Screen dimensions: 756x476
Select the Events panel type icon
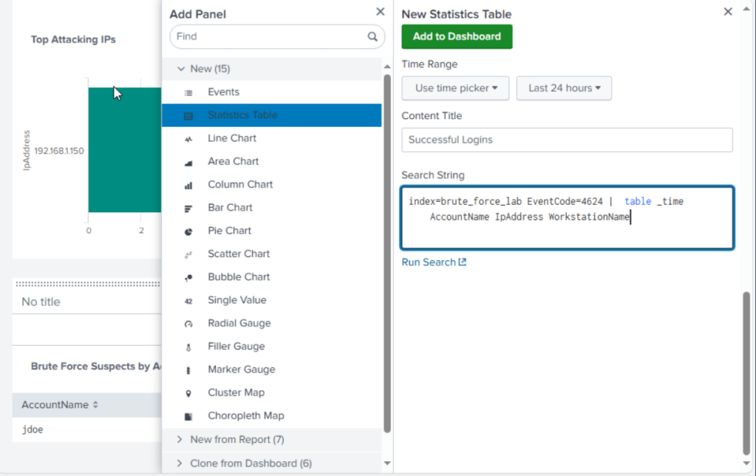(x=188, y=92)
